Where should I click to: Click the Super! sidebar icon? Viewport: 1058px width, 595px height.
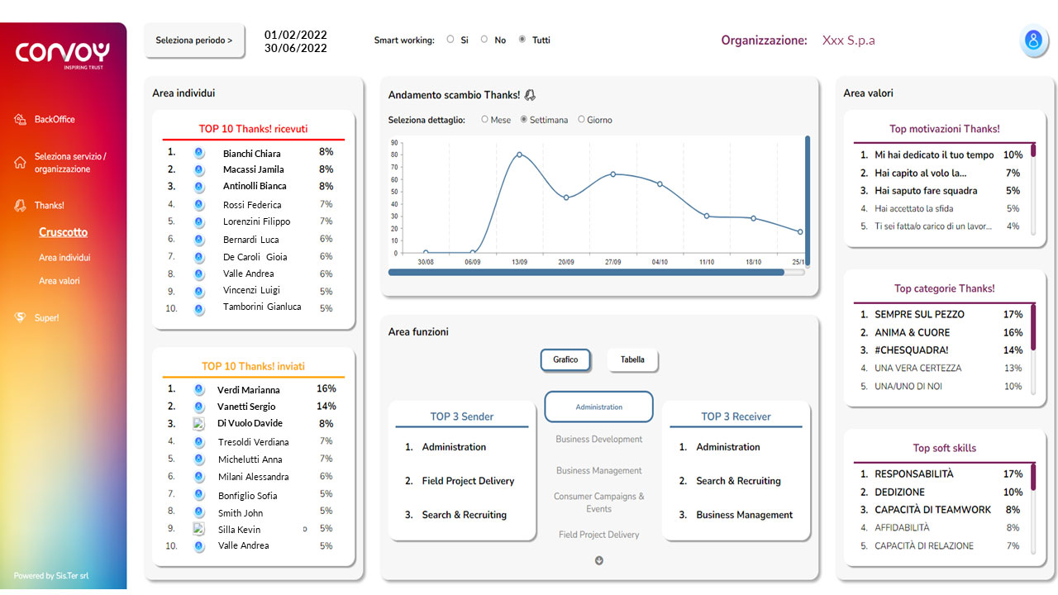(x=21, y=317)
